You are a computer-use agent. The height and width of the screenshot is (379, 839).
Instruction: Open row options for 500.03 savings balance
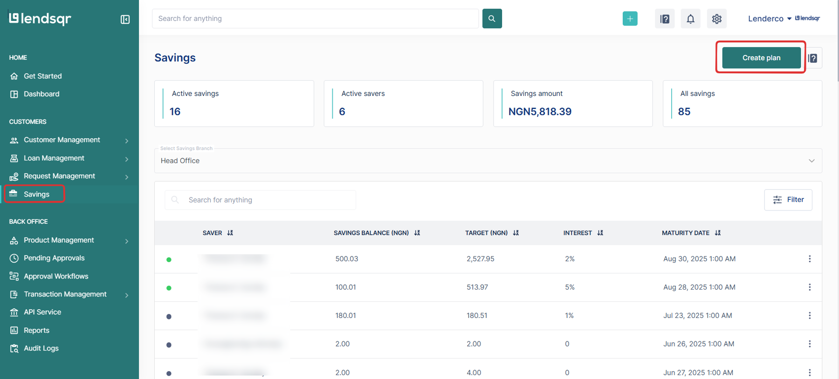[x=809, y=259]
